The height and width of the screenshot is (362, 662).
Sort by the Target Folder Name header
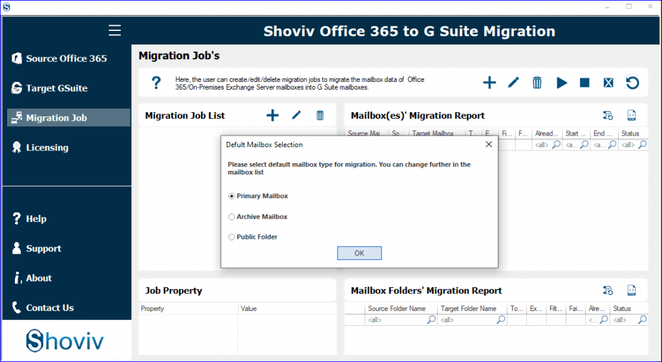pos(473,308)
